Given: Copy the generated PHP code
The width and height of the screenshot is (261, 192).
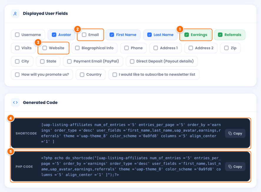Looking at the screenshot, I should 235,167.
